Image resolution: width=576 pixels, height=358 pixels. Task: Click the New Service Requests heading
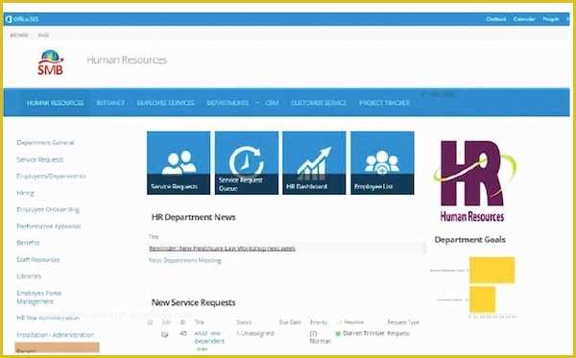[x=193, y=302]
